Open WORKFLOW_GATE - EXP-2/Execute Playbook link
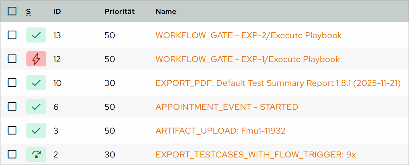The height and width of the screenshot is (165, 409). coord(248,35)
